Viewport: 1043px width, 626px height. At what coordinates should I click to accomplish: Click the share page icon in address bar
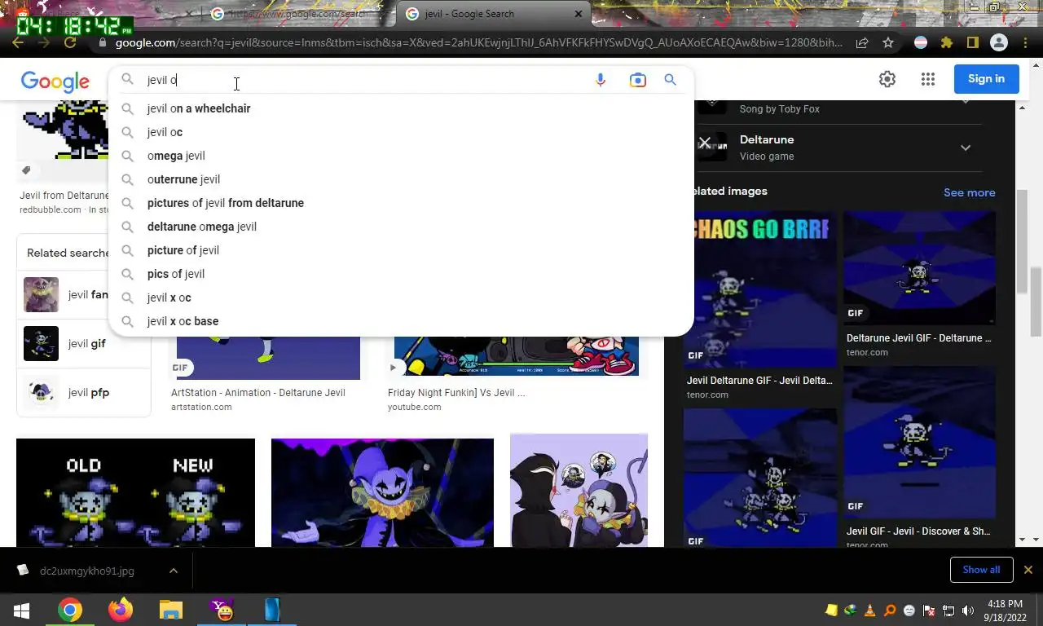862,43
